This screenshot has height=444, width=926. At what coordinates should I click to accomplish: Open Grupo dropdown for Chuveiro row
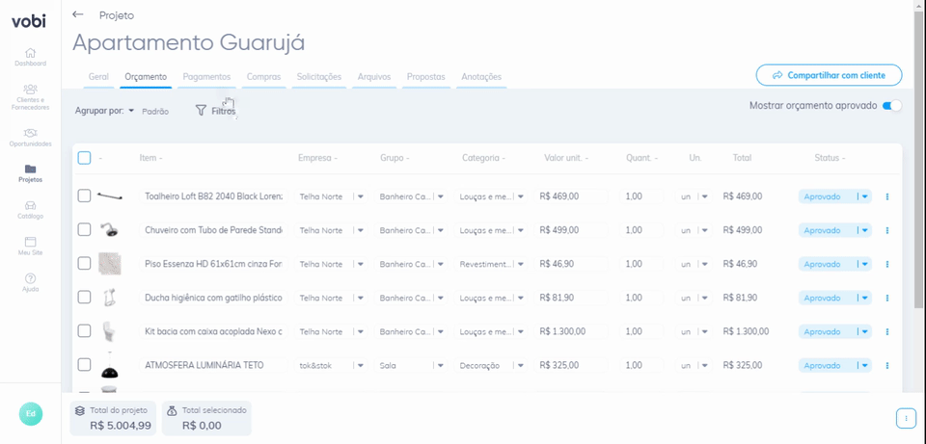coord(441,230)
